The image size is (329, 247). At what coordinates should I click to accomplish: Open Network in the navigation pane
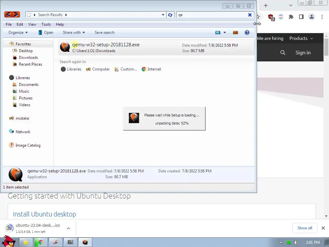pos(23,132)
